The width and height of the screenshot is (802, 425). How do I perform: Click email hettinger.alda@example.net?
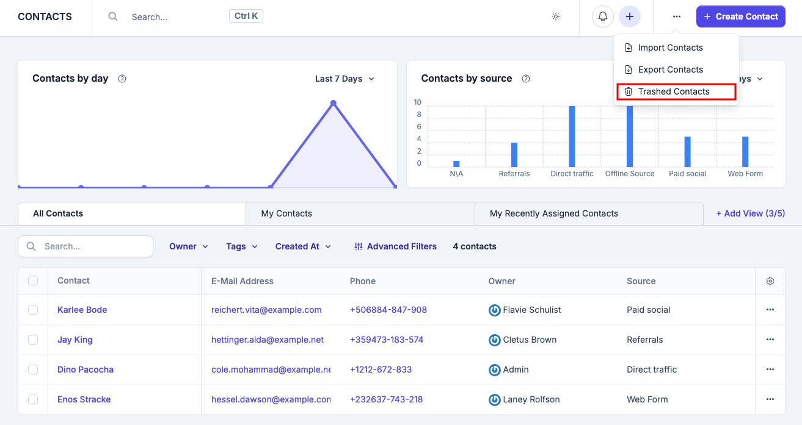click(268, 340)
